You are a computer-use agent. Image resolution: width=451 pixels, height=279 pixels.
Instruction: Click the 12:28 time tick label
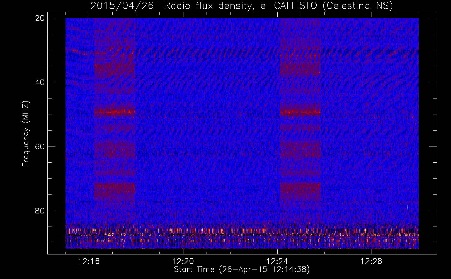[x=372, y=261]
